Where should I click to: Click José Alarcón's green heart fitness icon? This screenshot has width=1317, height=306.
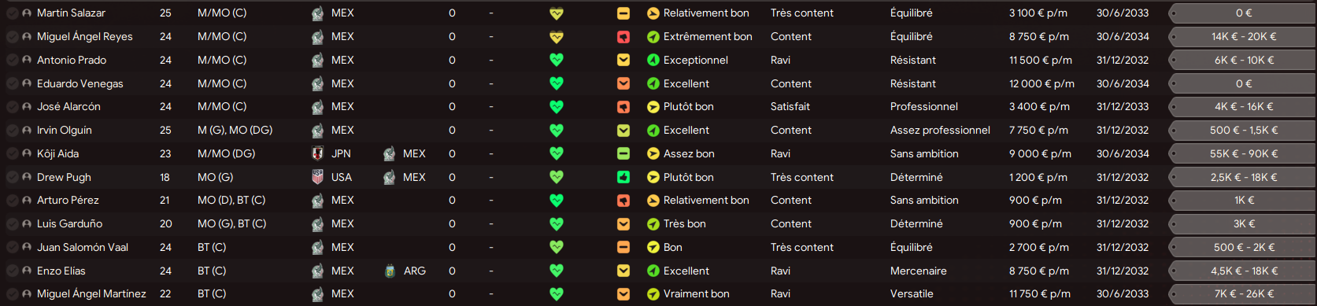[557, 107]
